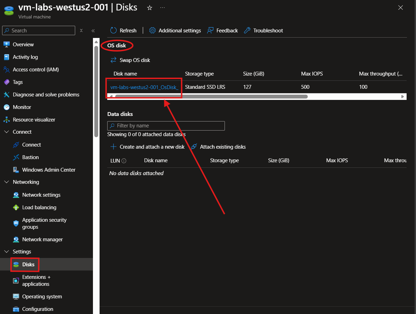Click Create and attach a new disk

tap(152, 147)
